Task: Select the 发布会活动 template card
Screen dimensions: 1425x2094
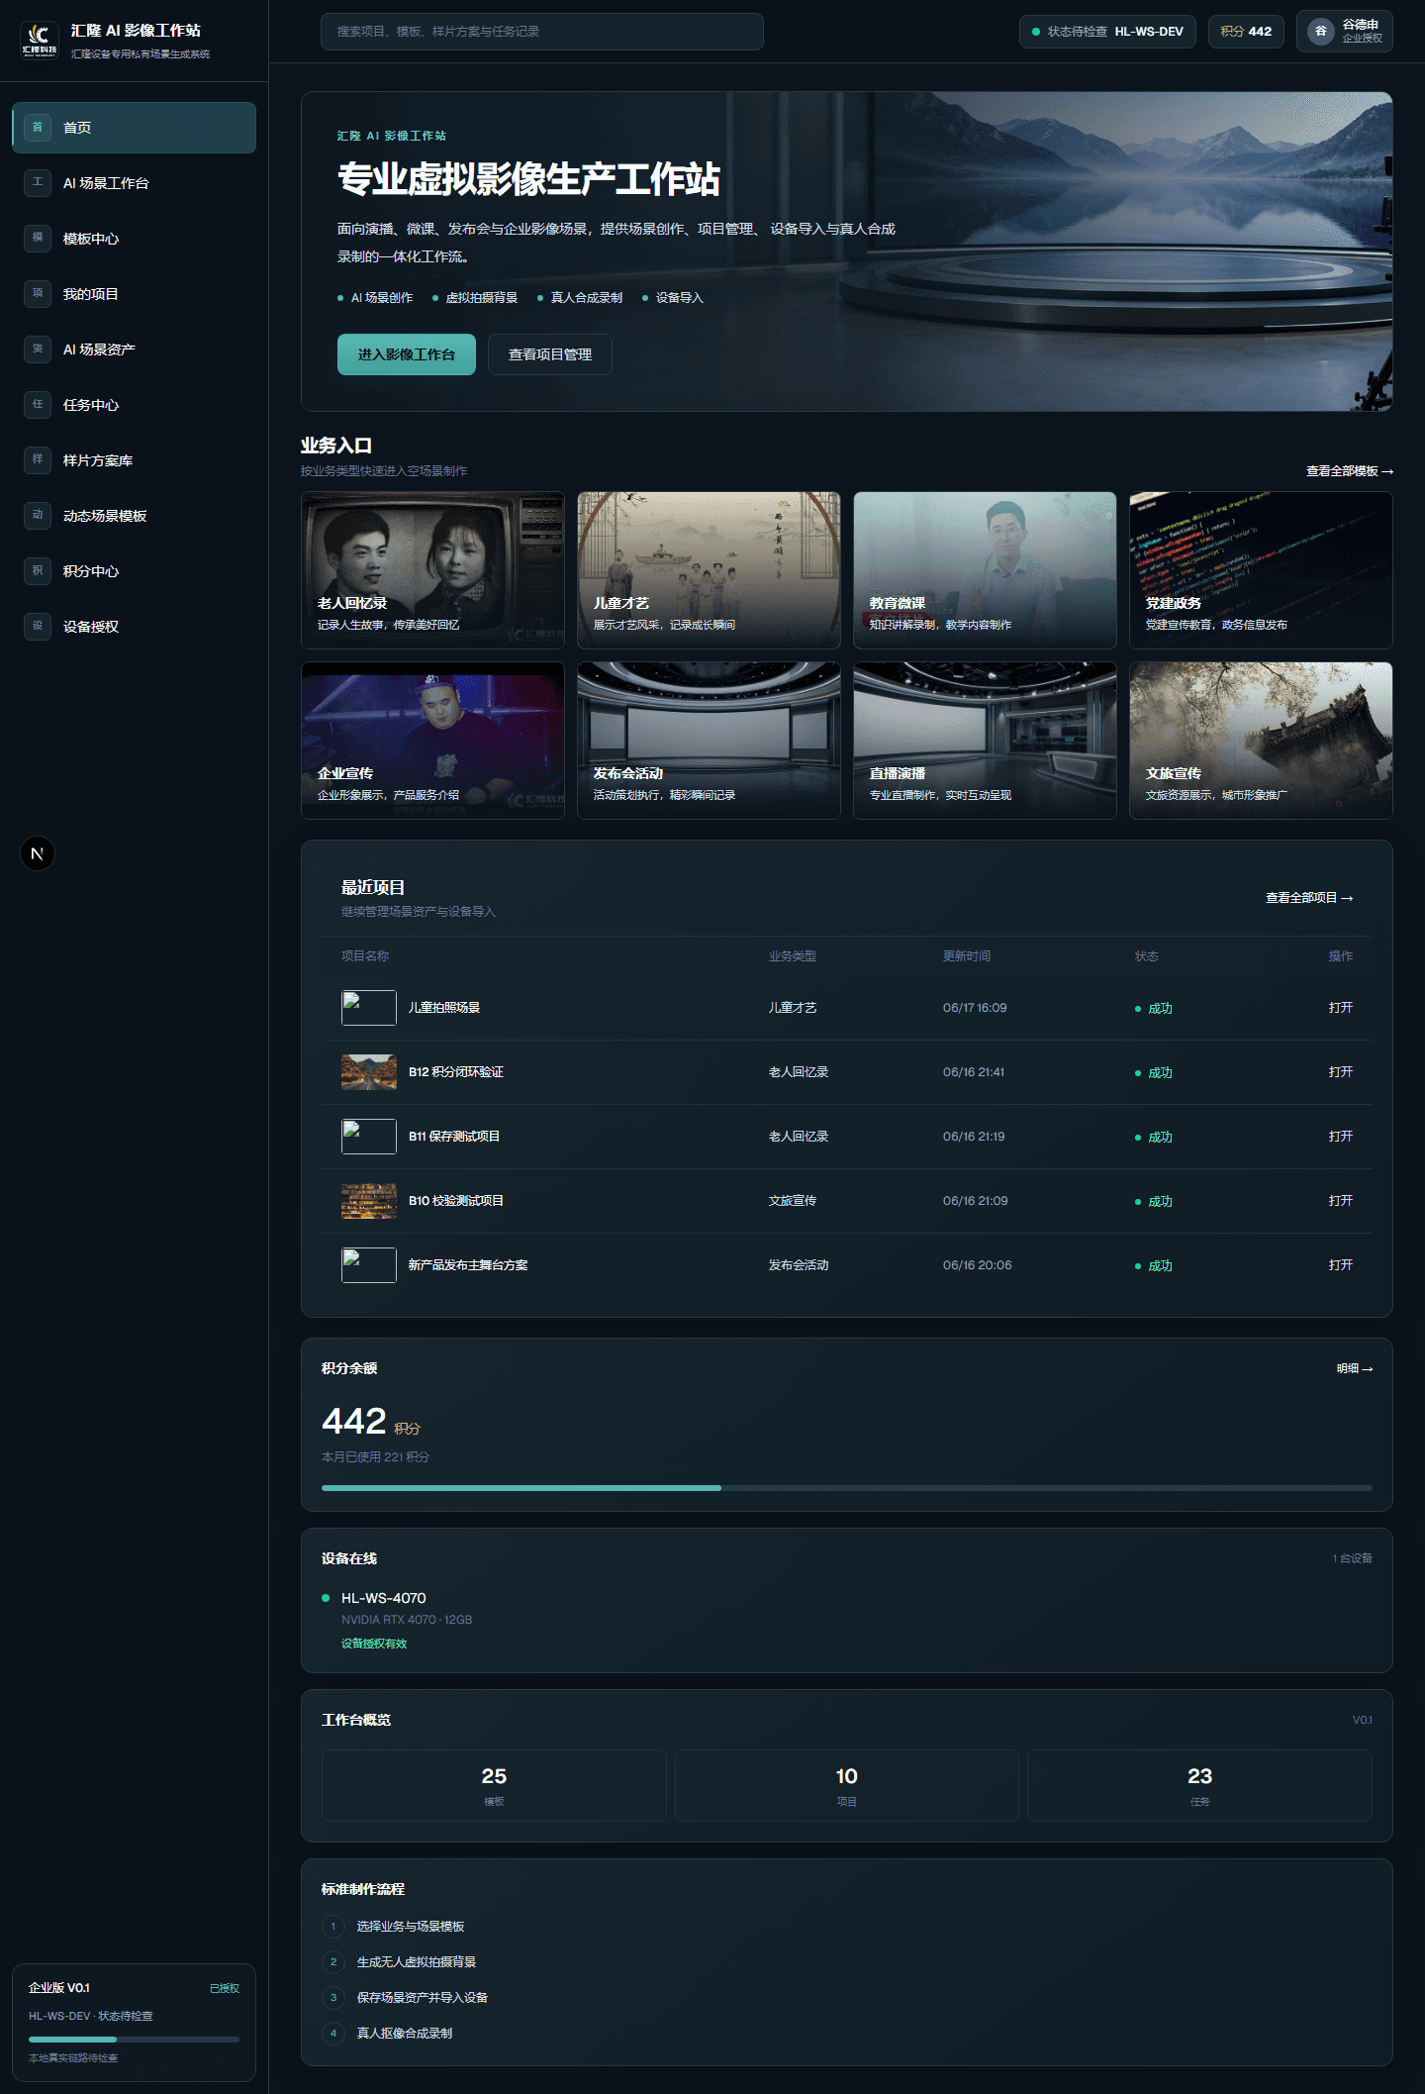Action: [x=709, y=741]
